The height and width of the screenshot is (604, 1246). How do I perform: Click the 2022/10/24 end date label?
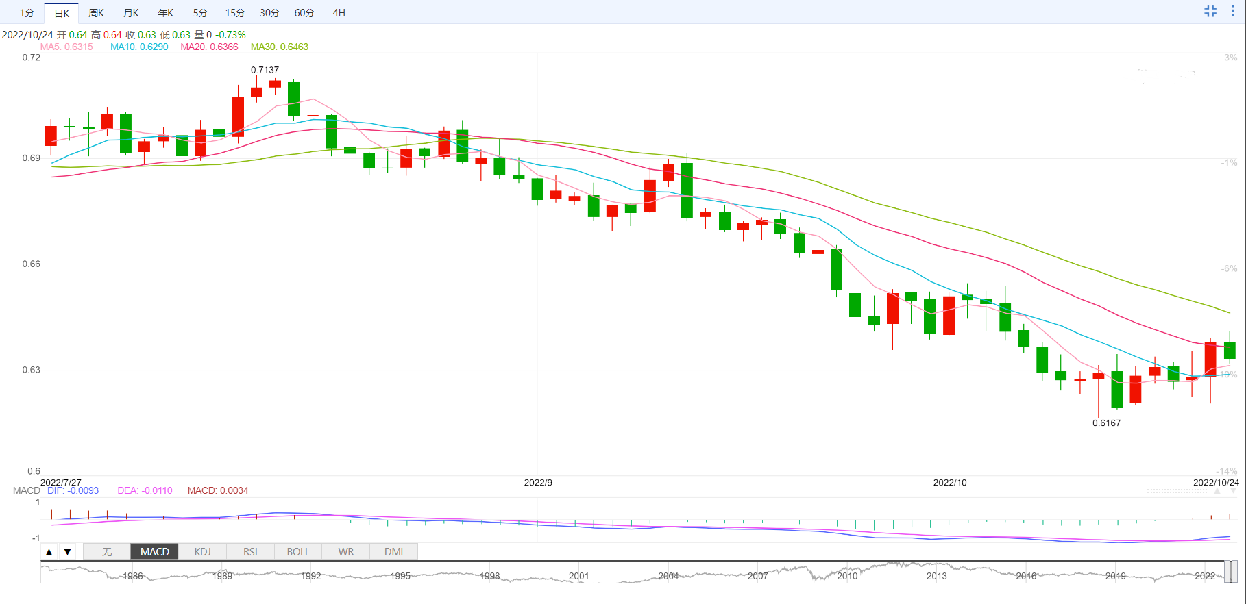[1216, 482]
